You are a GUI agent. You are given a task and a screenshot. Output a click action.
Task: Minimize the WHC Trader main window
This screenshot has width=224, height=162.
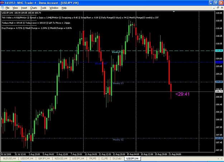pos(211,3)
